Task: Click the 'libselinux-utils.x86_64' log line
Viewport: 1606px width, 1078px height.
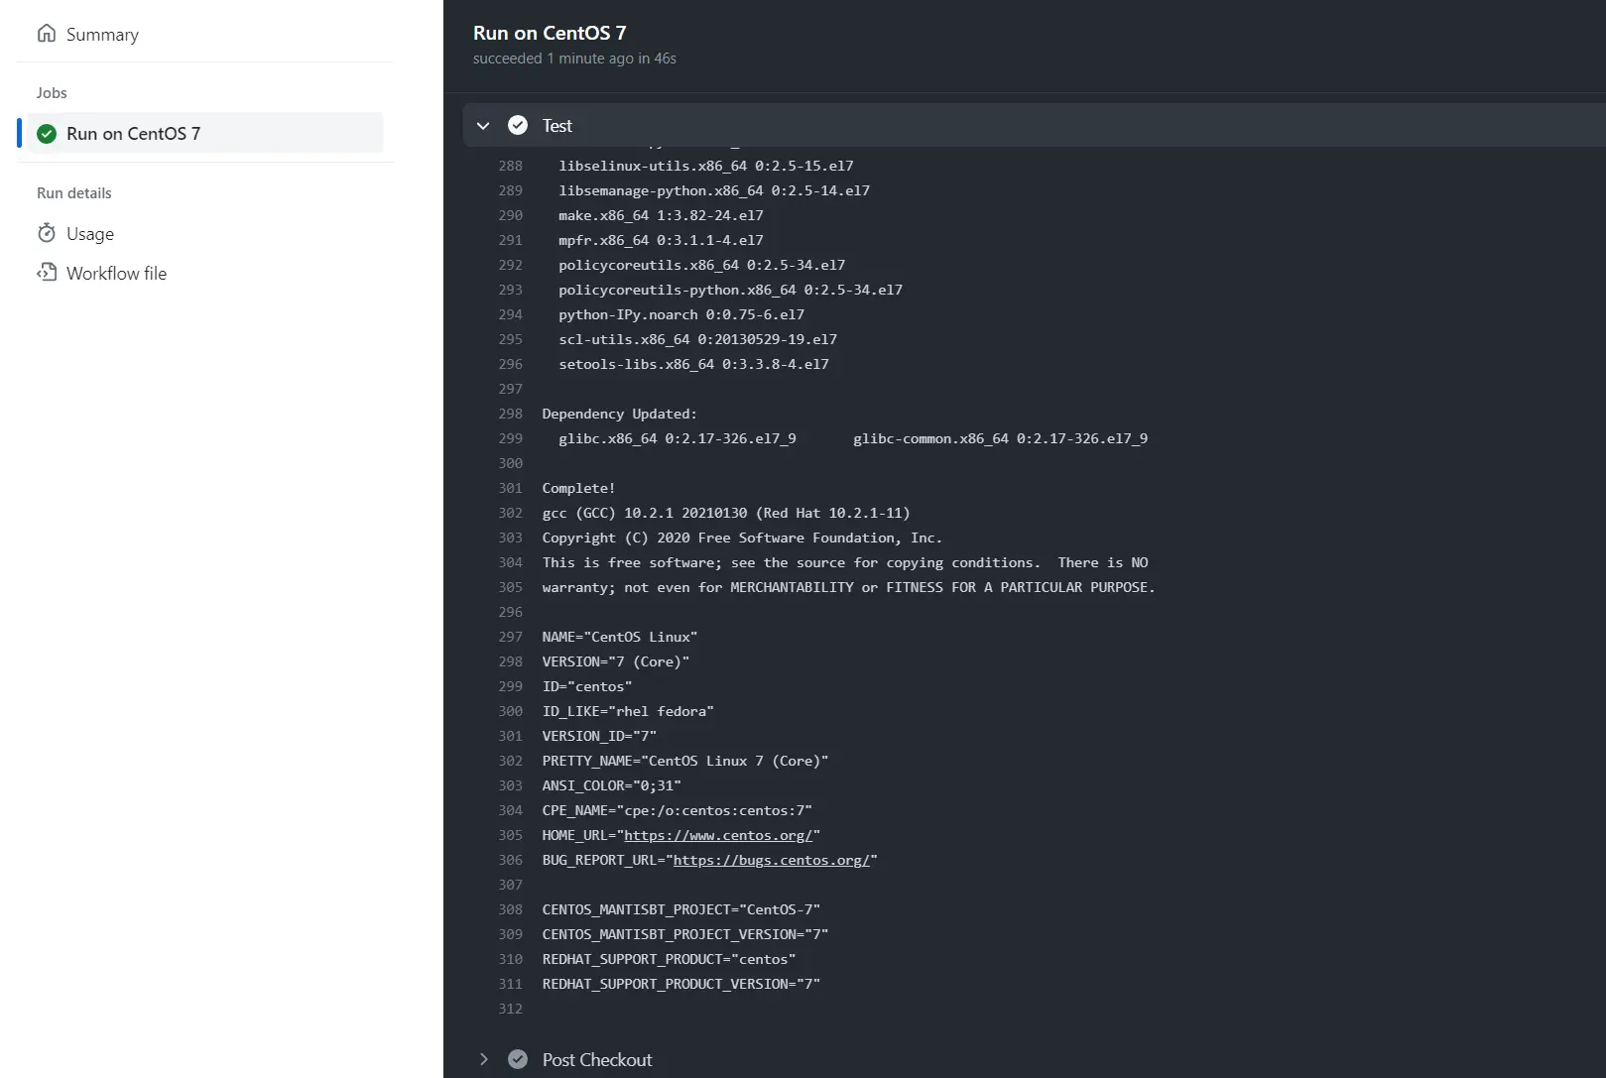Action: (x=706, y=166)
